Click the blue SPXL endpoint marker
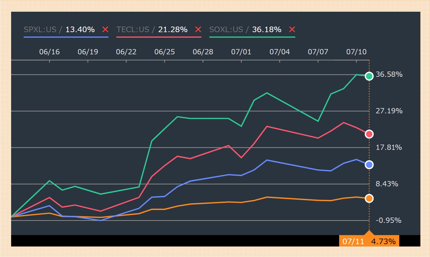 point(369,165)
